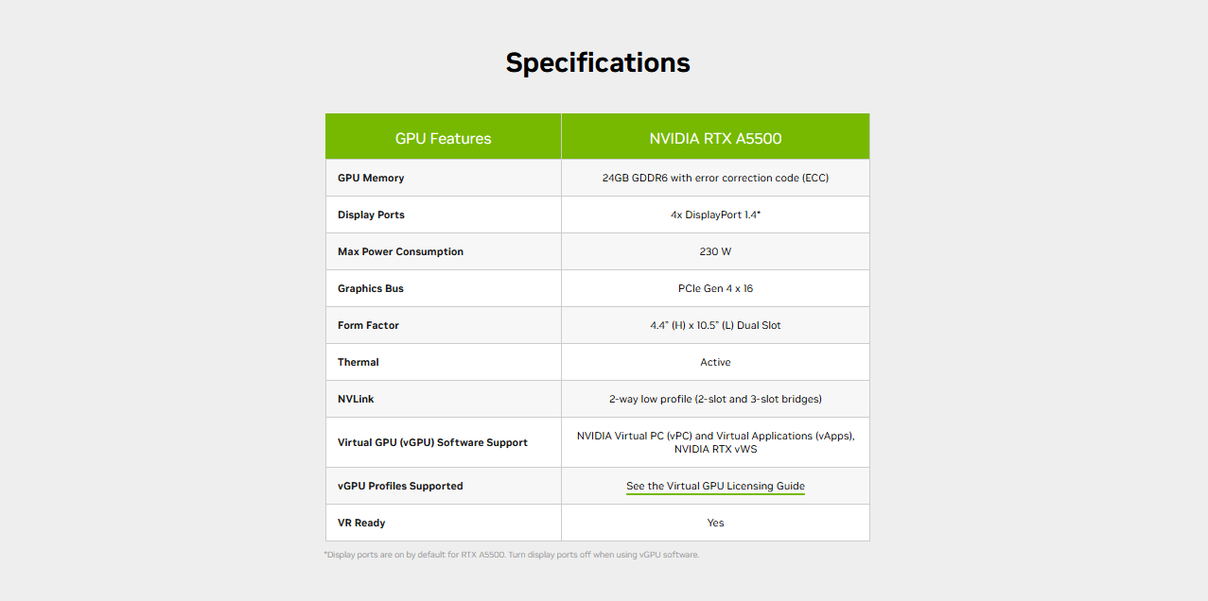Select the 2-way low profile NVLink value
The width and height of the screenshot is (1208, 601).
point(715,399)
